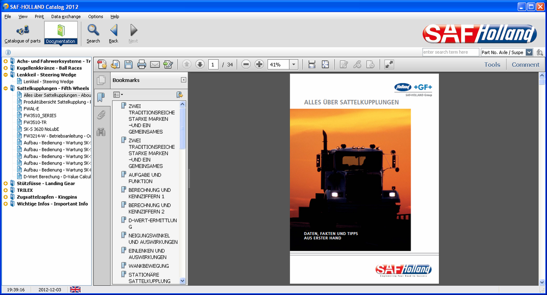Image resolution: width=547 pixels, height=295 pixels.
Task: Click search binoculars icon next to Part No. dropdown
Action: (x=539, y=52)
